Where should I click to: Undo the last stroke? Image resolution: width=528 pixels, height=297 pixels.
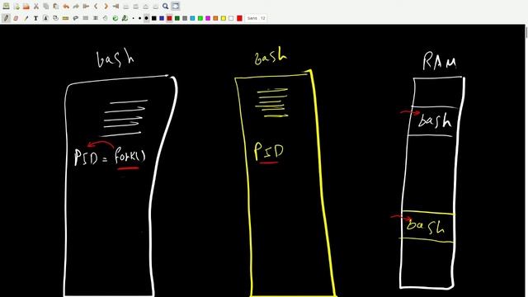(66, 6)
